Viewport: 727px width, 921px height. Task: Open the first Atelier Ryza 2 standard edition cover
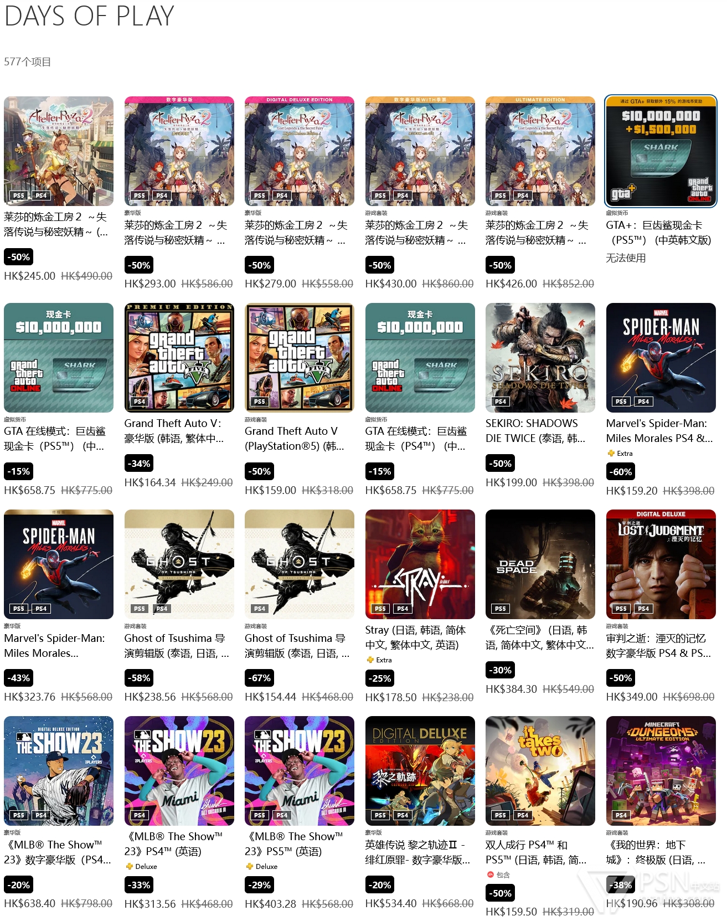click(x=59, y=151)
